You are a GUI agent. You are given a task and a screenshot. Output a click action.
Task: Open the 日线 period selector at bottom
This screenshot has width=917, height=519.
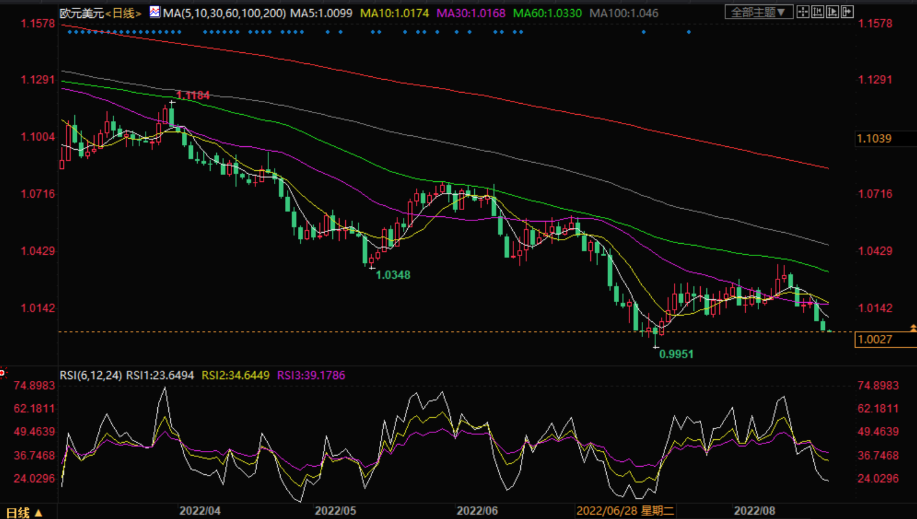click(25, 512)
